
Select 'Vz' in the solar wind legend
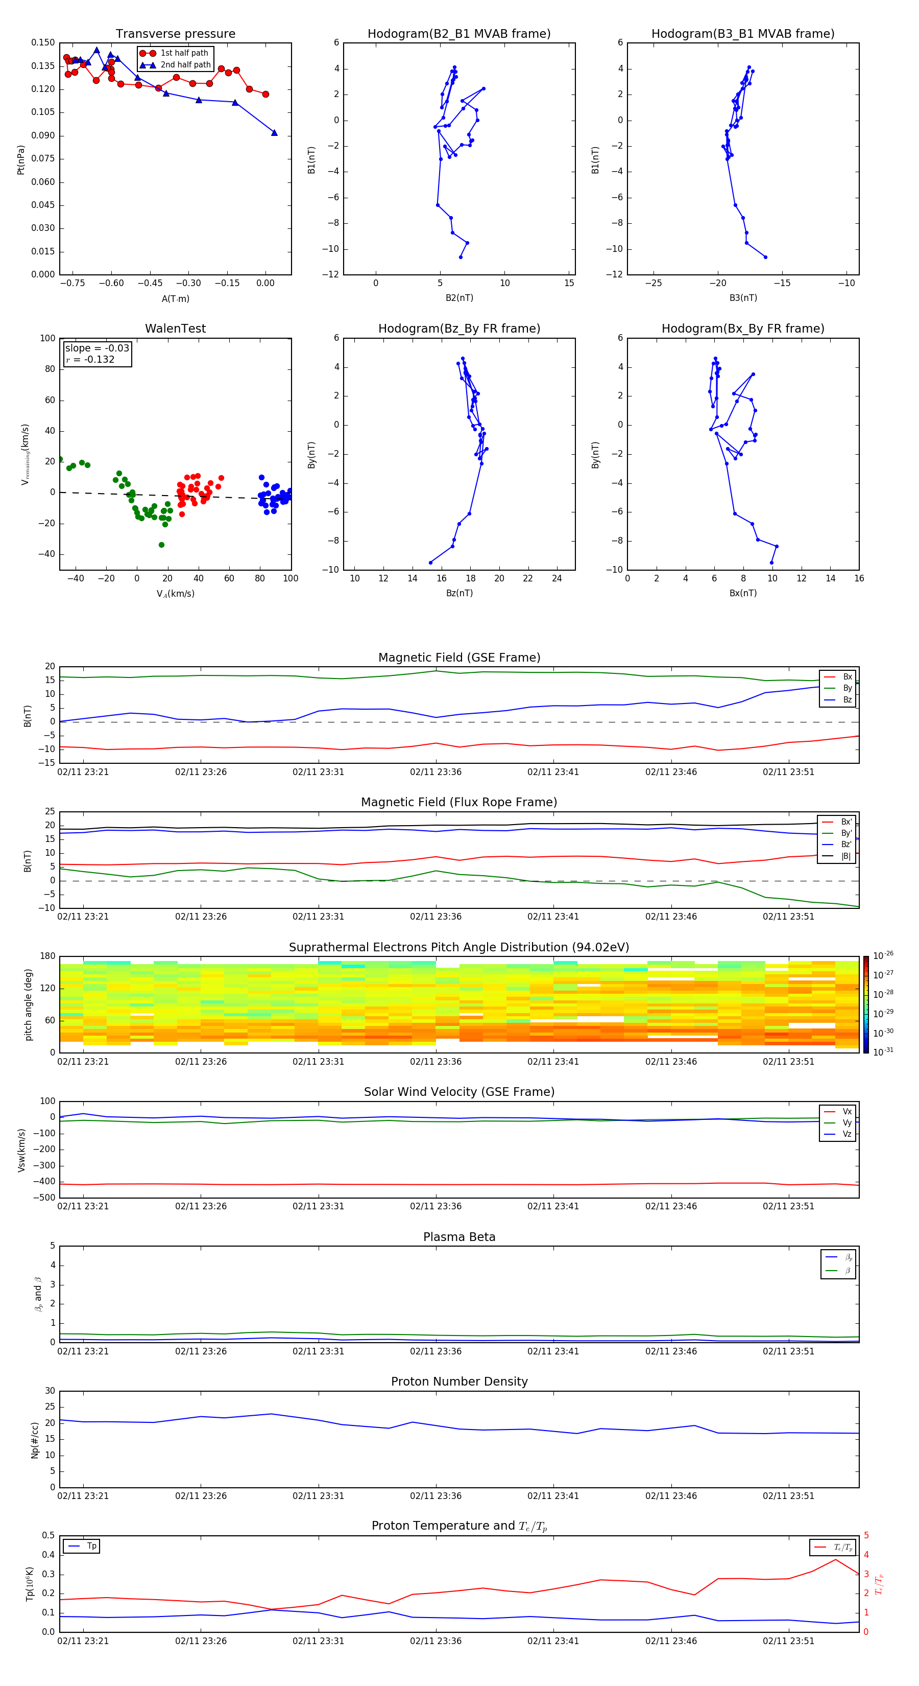pyautogui.click(x=838, y=1134)
